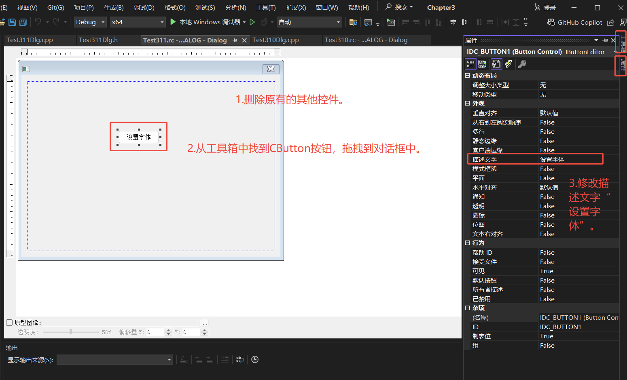Viewport: 627px width, 380px height.
Task: Sort properties alphabetically in Properties panel
Action: click(482, 63)
